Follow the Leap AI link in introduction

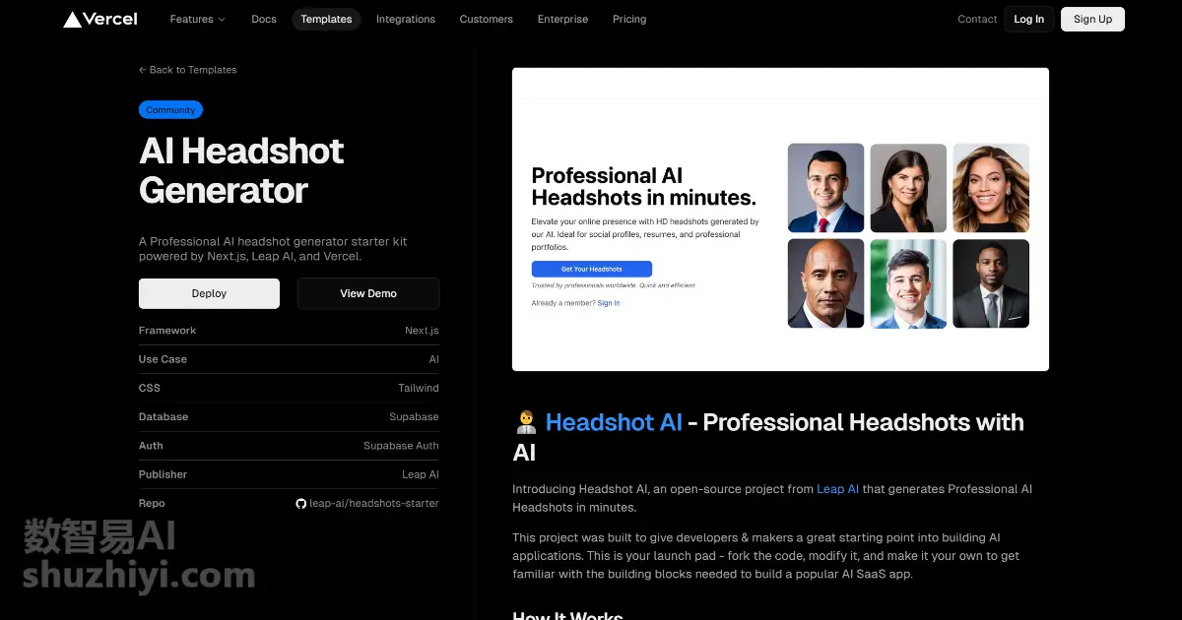click(838, 489)
